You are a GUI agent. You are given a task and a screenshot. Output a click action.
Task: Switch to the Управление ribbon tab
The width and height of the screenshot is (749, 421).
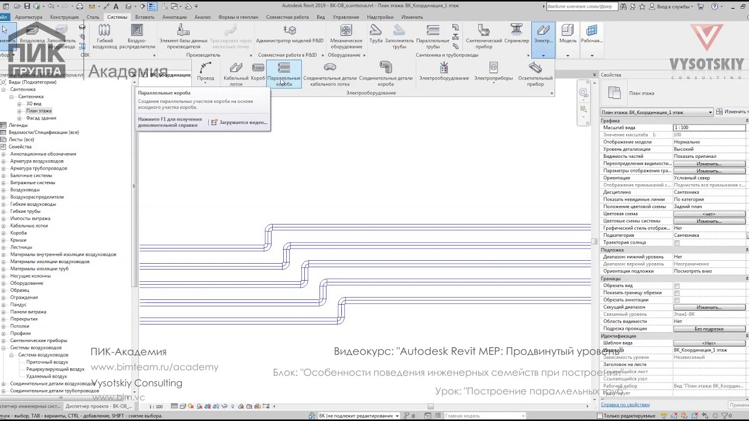346,17
